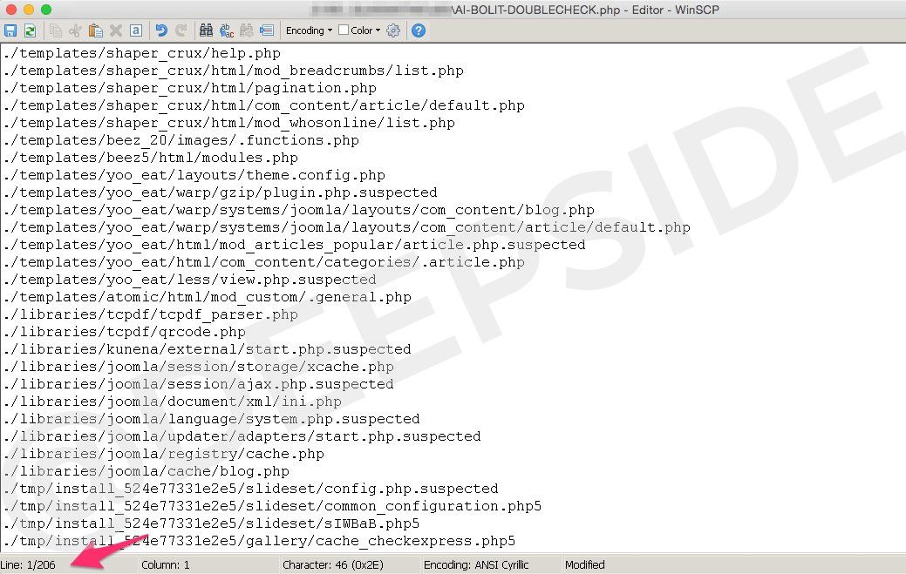The image size is (906, 574).
Task: Open Help with the blue question mark
Action: 419,30
